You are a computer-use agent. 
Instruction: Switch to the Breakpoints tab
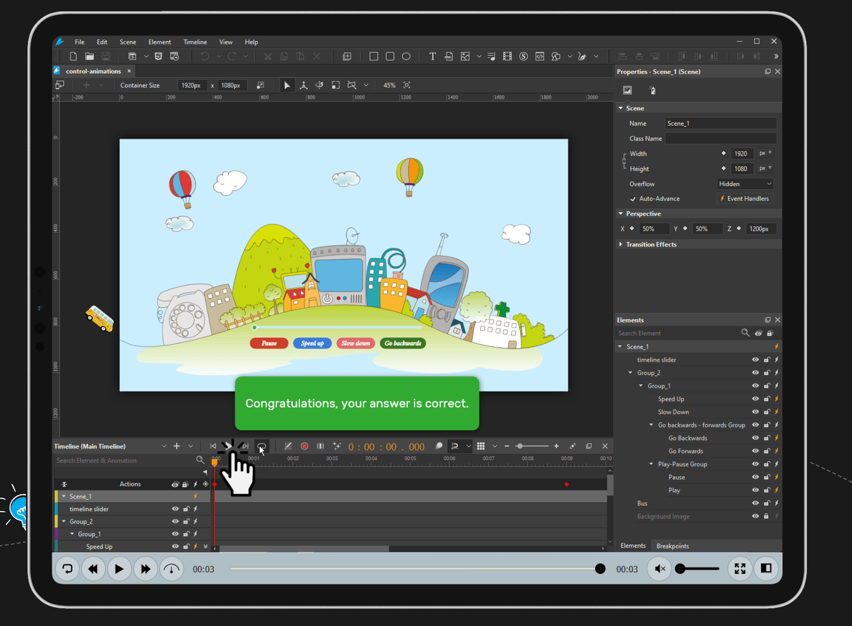673,546
